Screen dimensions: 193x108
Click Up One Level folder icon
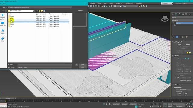point(40,11)
